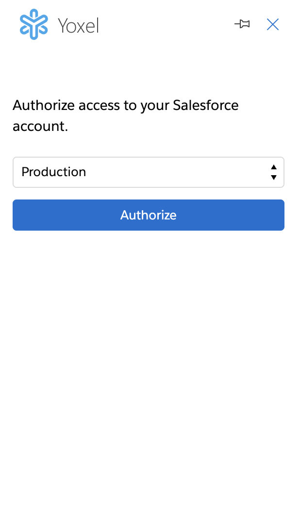Click the Yoxel brand name text
The width and height of the screenshot is (300, 507).
tap(78, 25)
